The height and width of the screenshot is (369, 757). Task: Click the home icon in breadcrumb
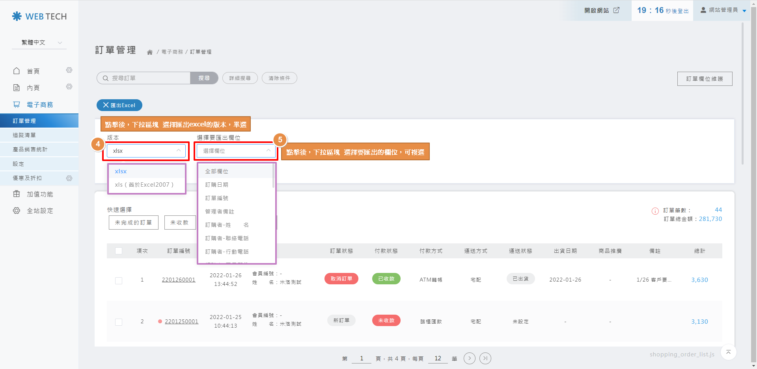coord(150,52)
